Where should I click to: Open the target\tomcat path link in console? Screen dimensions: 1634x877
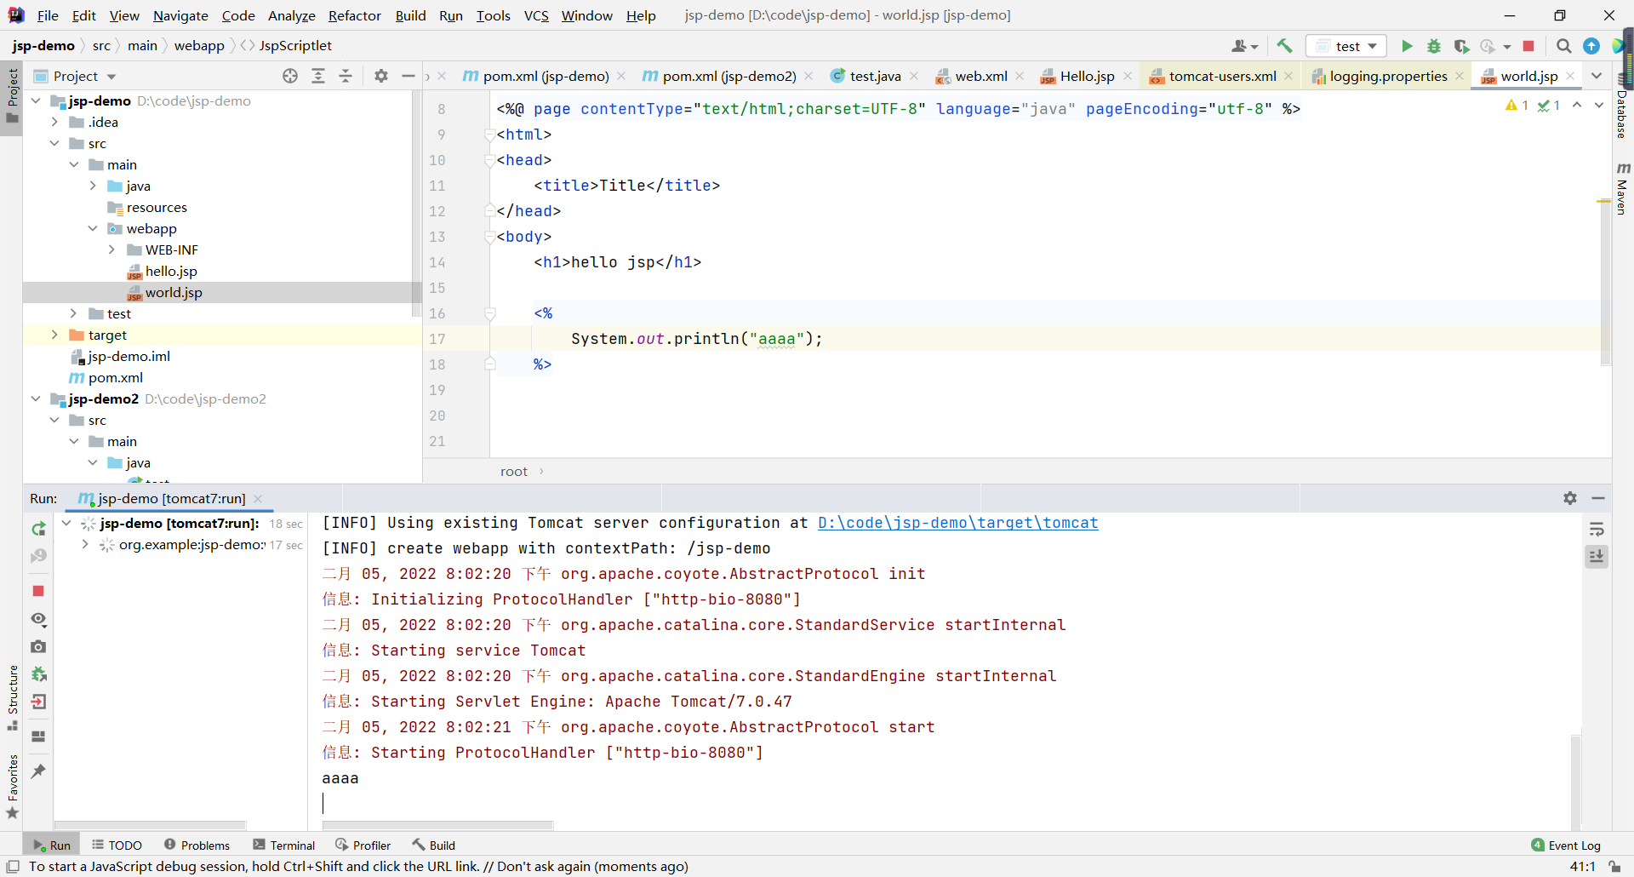958,523
